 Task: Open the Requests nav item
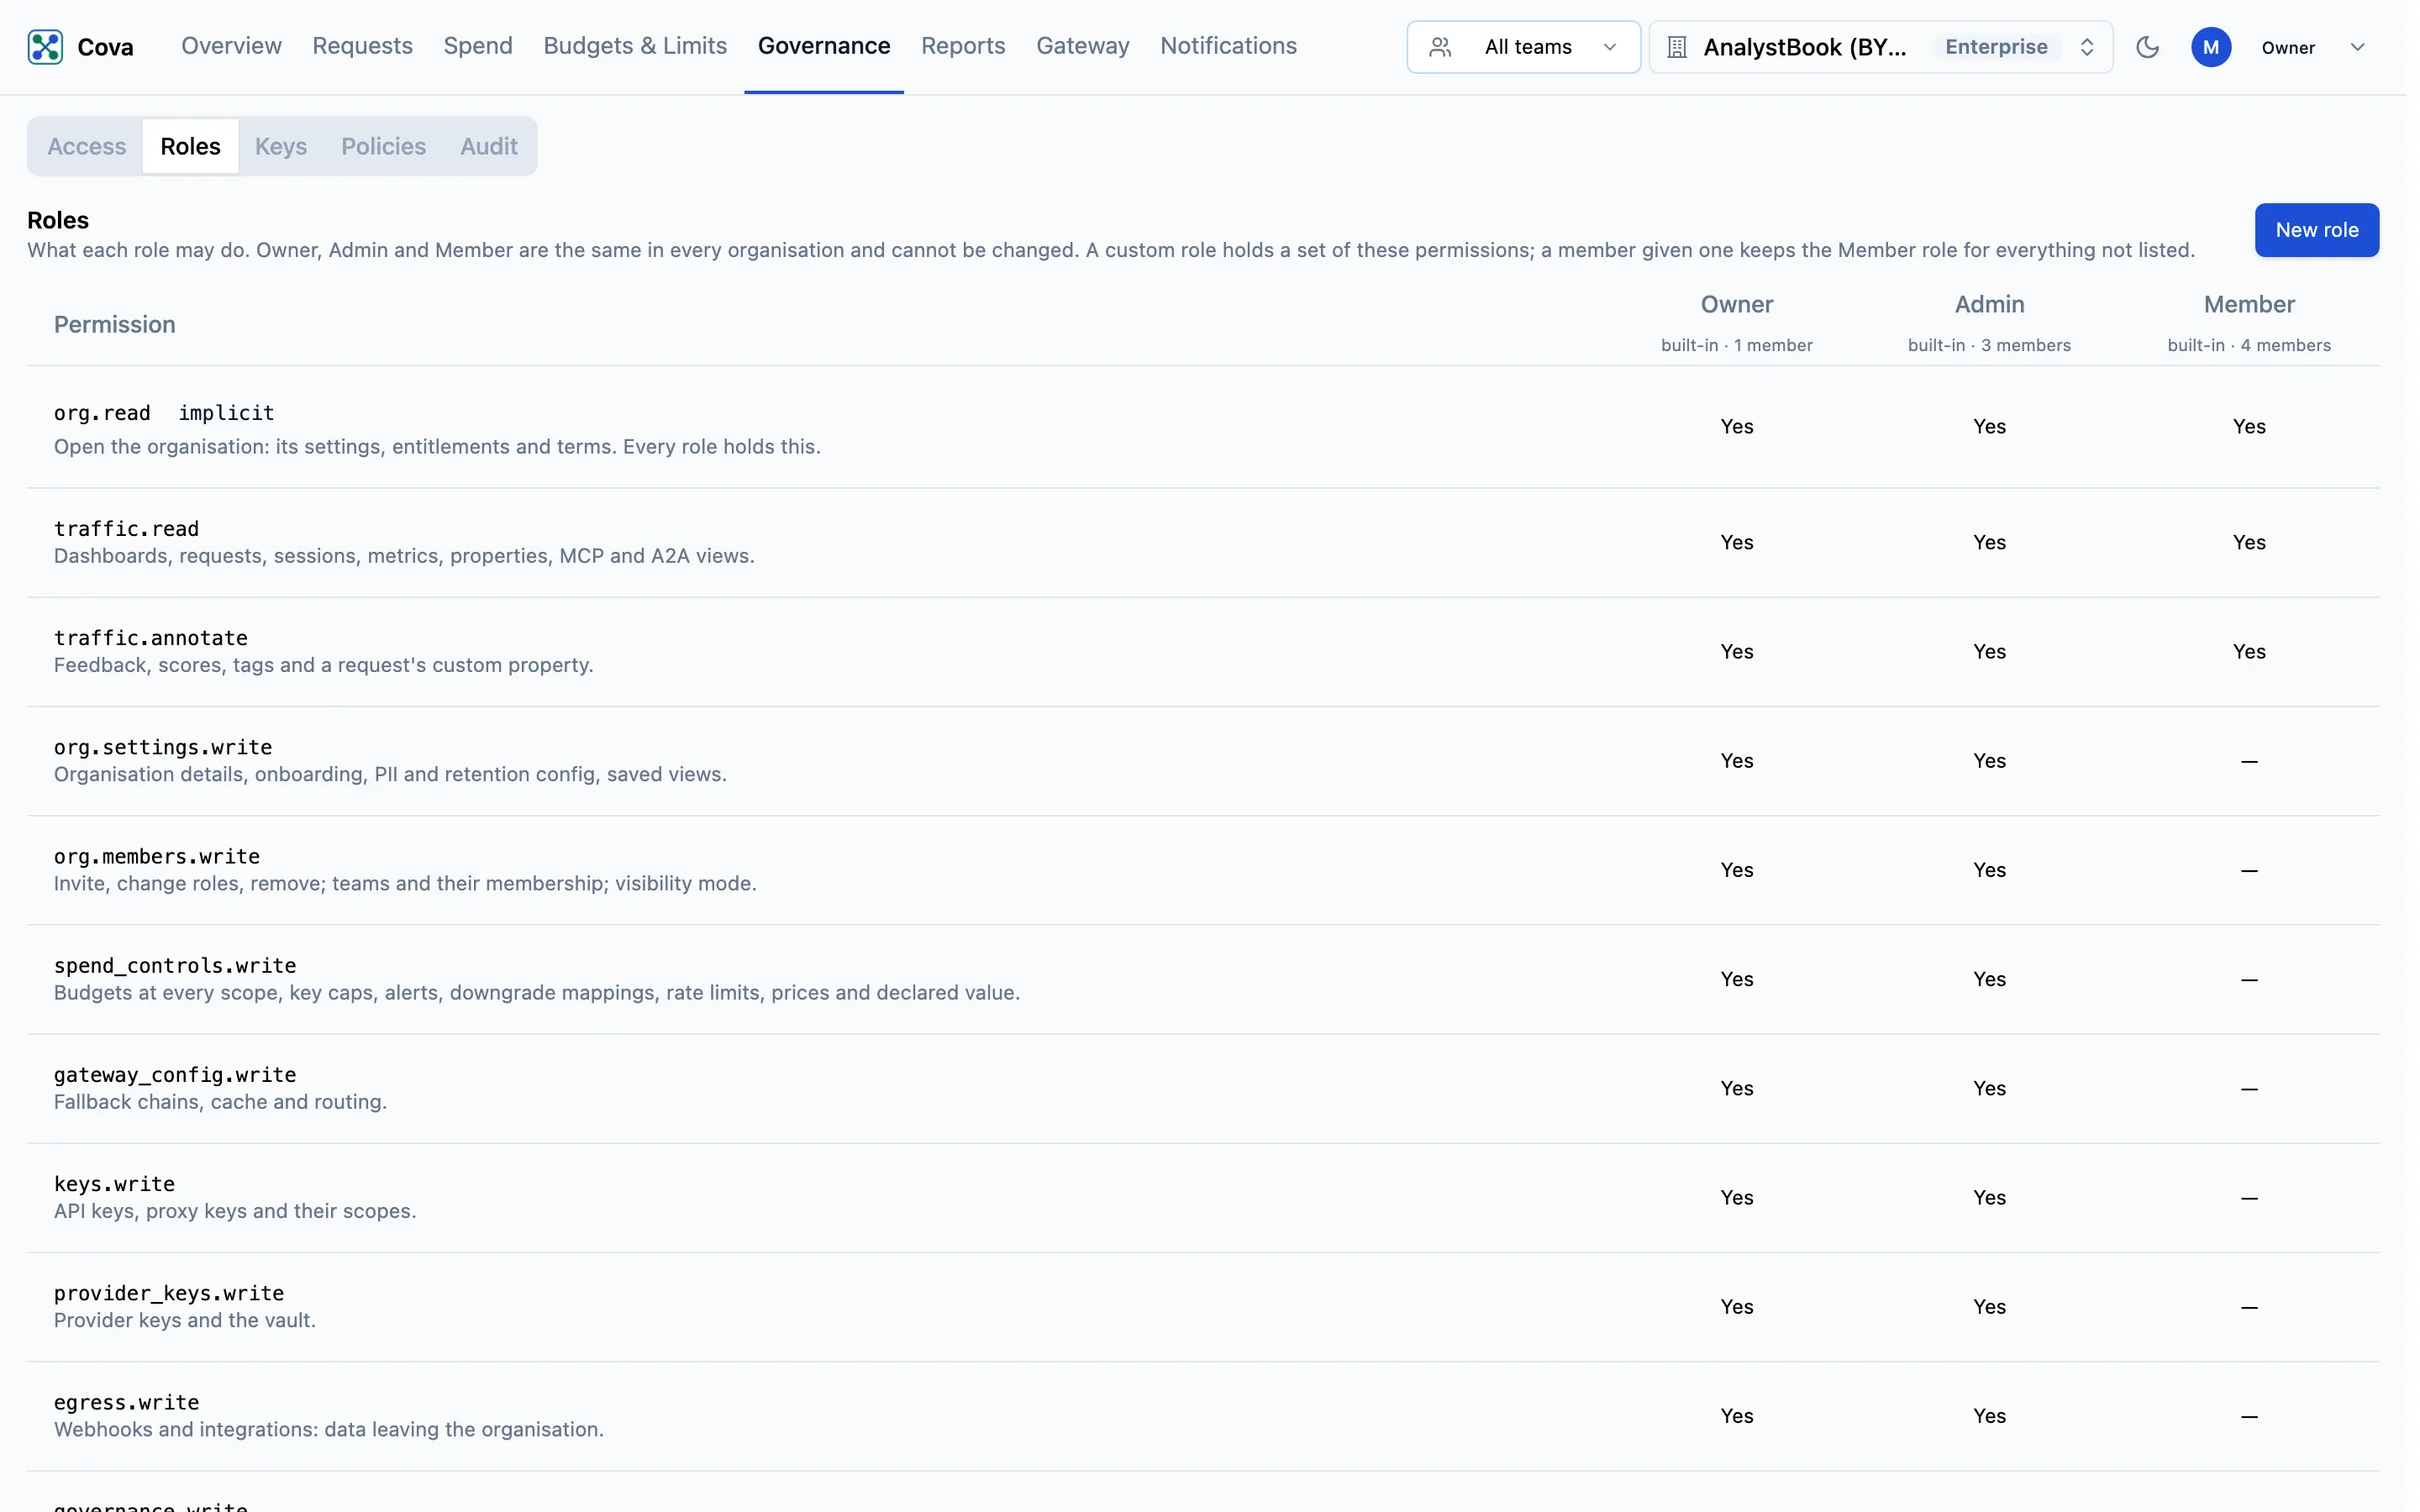pyautogui.click(x=362, y=46)
